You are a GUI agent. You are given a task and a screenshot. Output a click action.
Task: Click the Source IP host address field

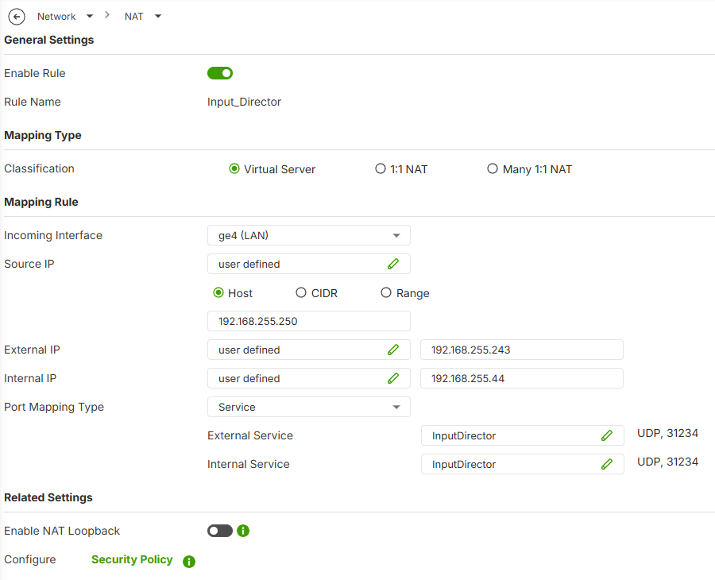(309, 321)
